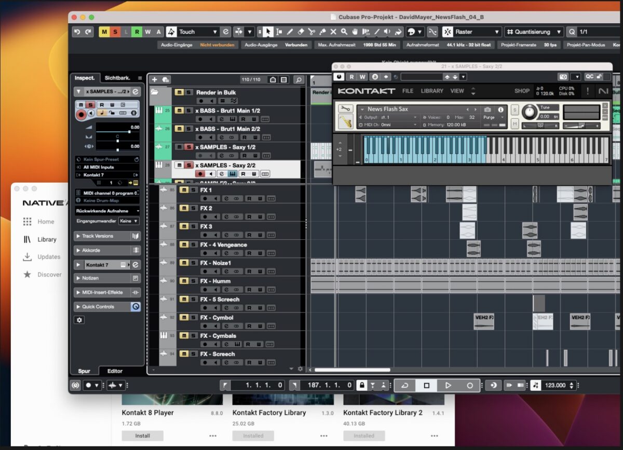Enable Solo on the x SAMPLES inspector track
The width and height of the screenshot is (623, 450).
[90, 105]
